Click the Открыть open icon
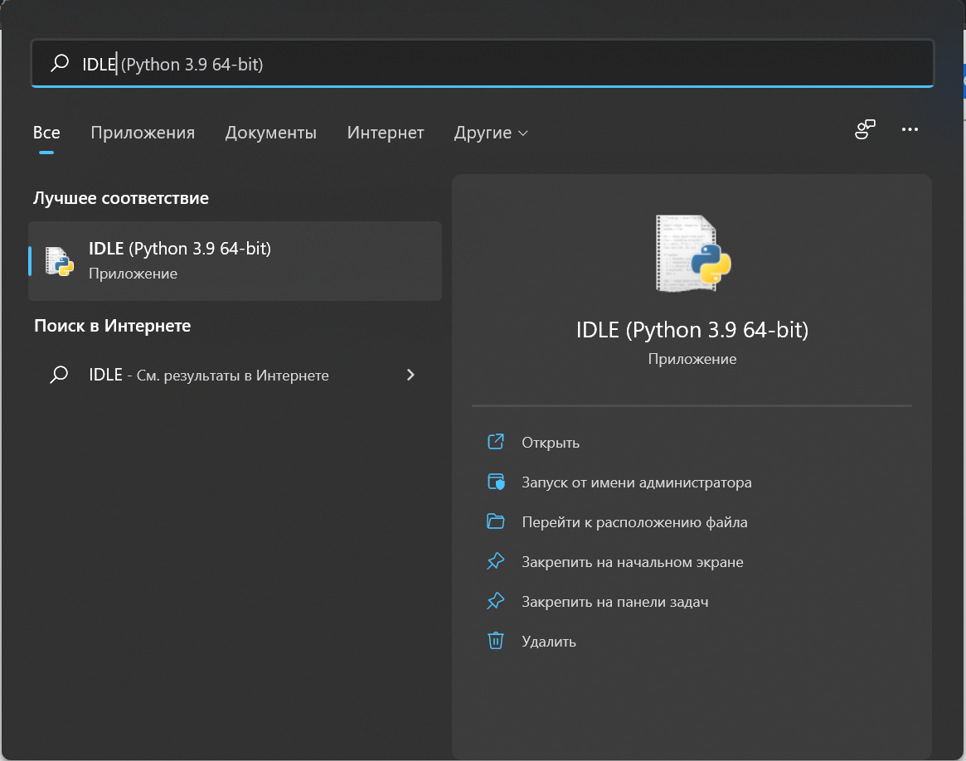Screen dimensions: 966x761 pyautogui.click(x=496, y=442)
